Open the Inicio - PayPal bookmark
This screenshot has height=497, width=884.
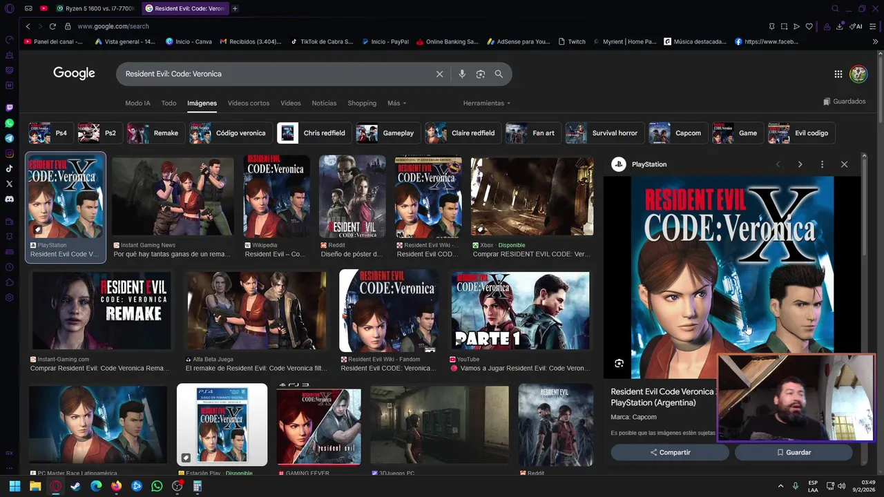pos(385,41)
